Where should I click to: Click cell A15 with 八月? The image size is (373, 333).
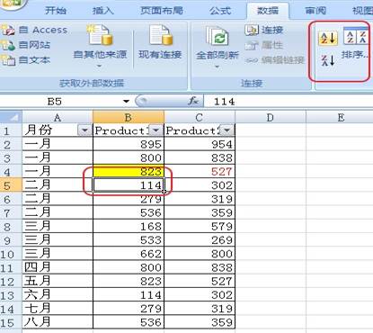coord(58,322)
